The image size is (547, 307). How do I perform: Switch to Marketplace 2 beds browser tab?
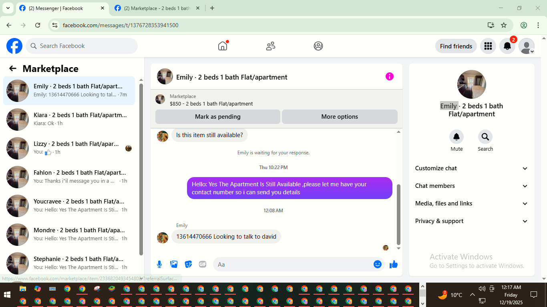click(x=157, y=8)
